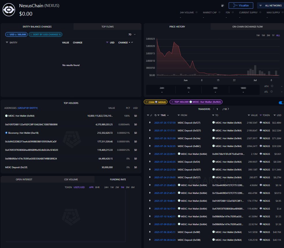Click the ENTITY column filter icon

click(7, 42)
